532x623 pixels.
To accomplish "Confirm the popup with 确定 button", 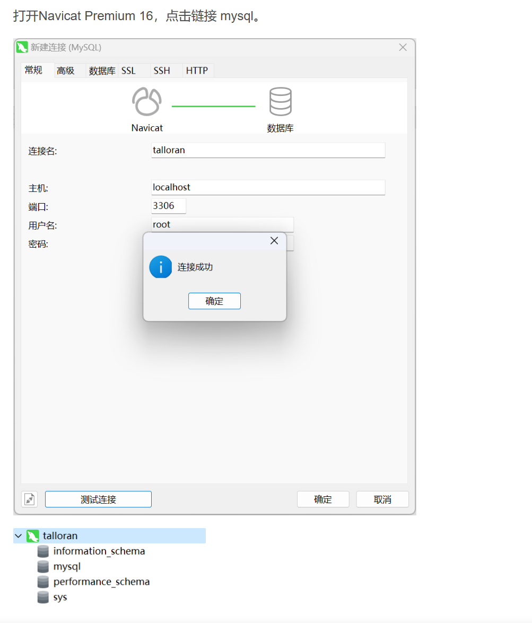I will pyautogui.click(x=214, y=301).
